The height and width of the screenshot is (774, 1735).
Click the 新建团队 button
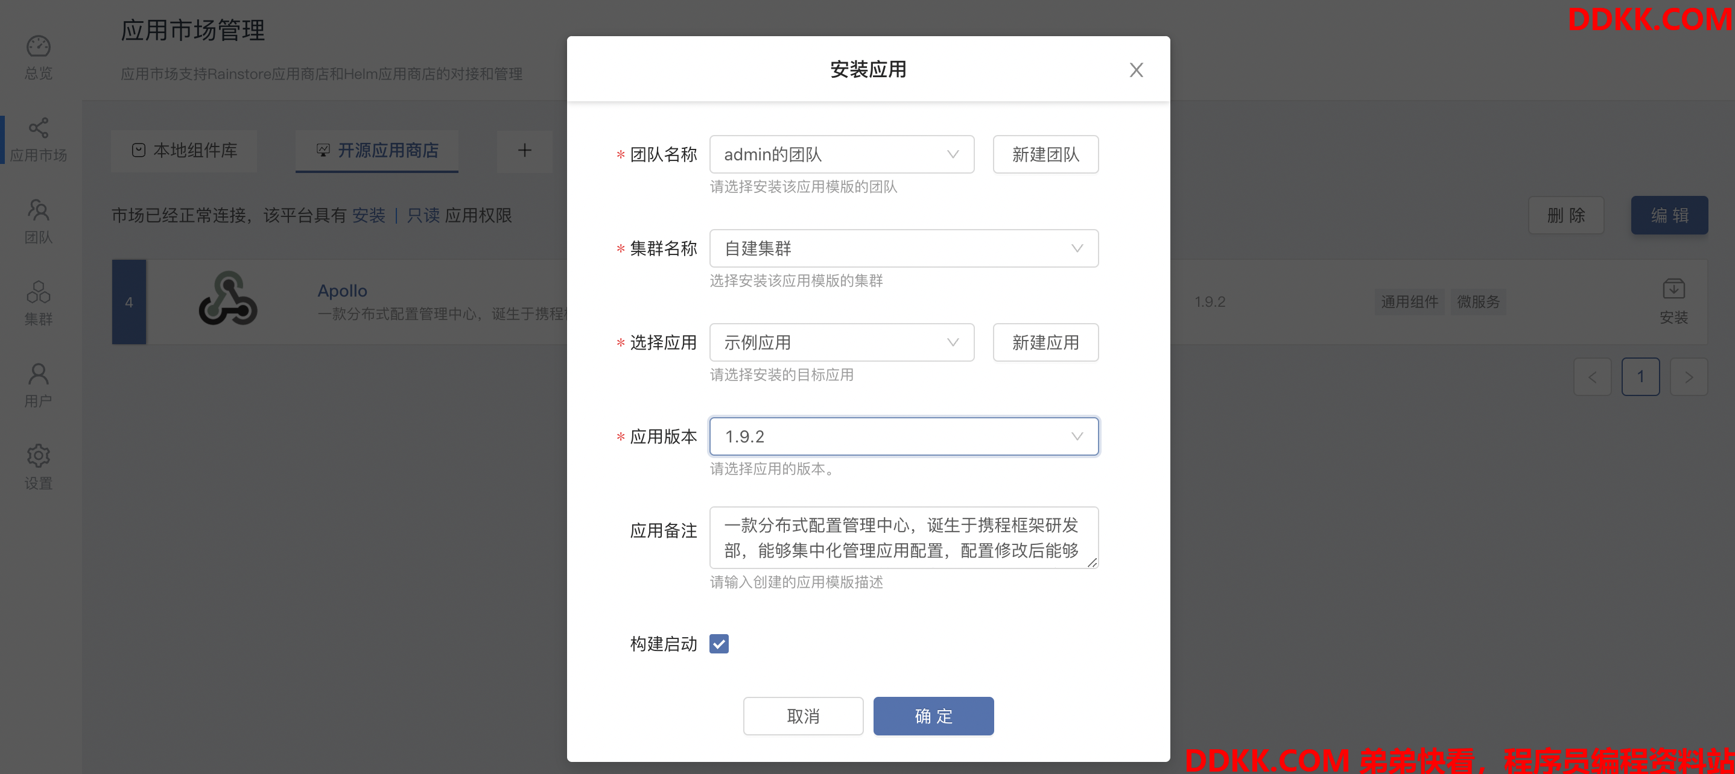click(1046, 154)
